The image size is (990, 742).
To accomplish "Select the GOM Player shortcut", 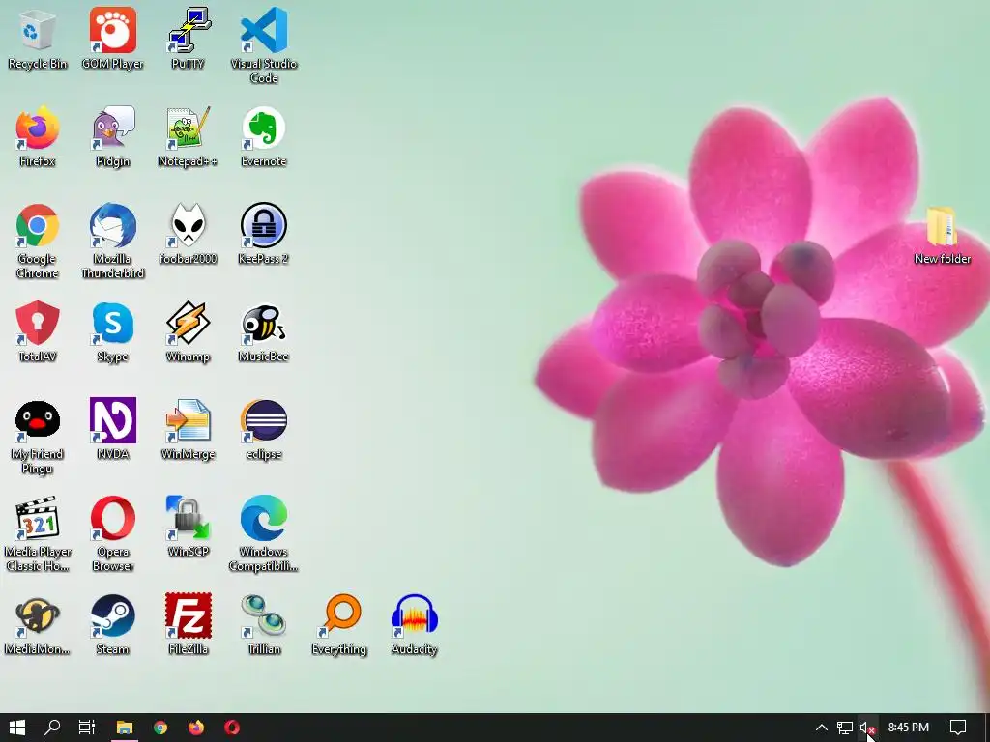I will (x=112, y=40).
